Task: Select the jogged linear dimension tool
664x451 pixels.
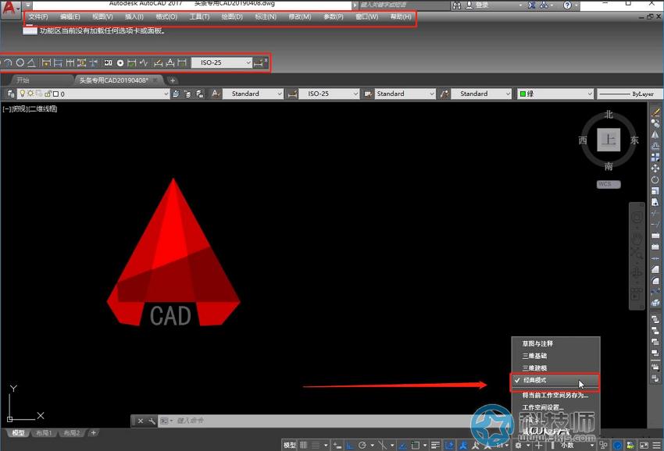Action: [x=144, y=63]
